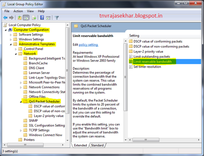Open the File menu
The width and height of the screenshot is (204, 156).
pos(7,11)
